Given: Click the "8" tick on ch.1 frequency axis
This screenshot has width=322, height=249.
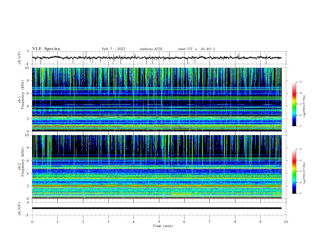Looking at the screenshot, I should coord(28,81).
